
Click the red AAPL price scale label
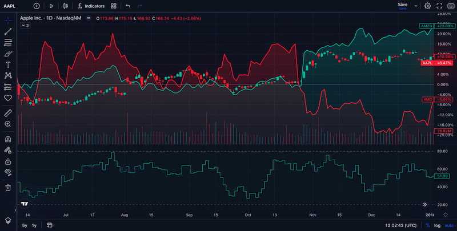point(427,63)
